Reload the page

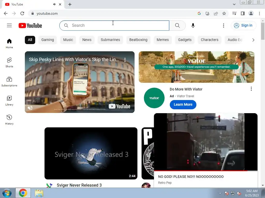[22, 13]
